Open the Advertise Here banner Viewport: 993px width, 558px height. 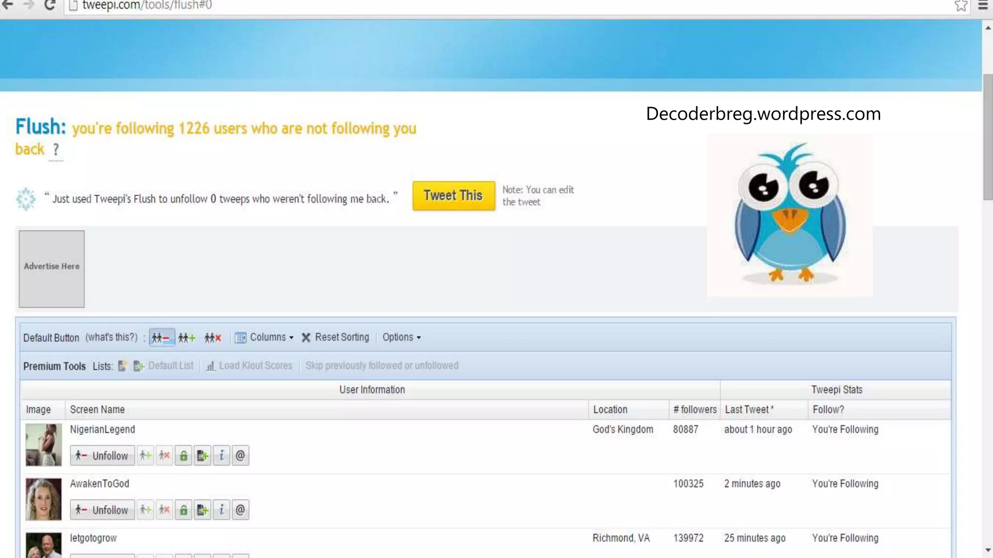click(x=51, y=269)
